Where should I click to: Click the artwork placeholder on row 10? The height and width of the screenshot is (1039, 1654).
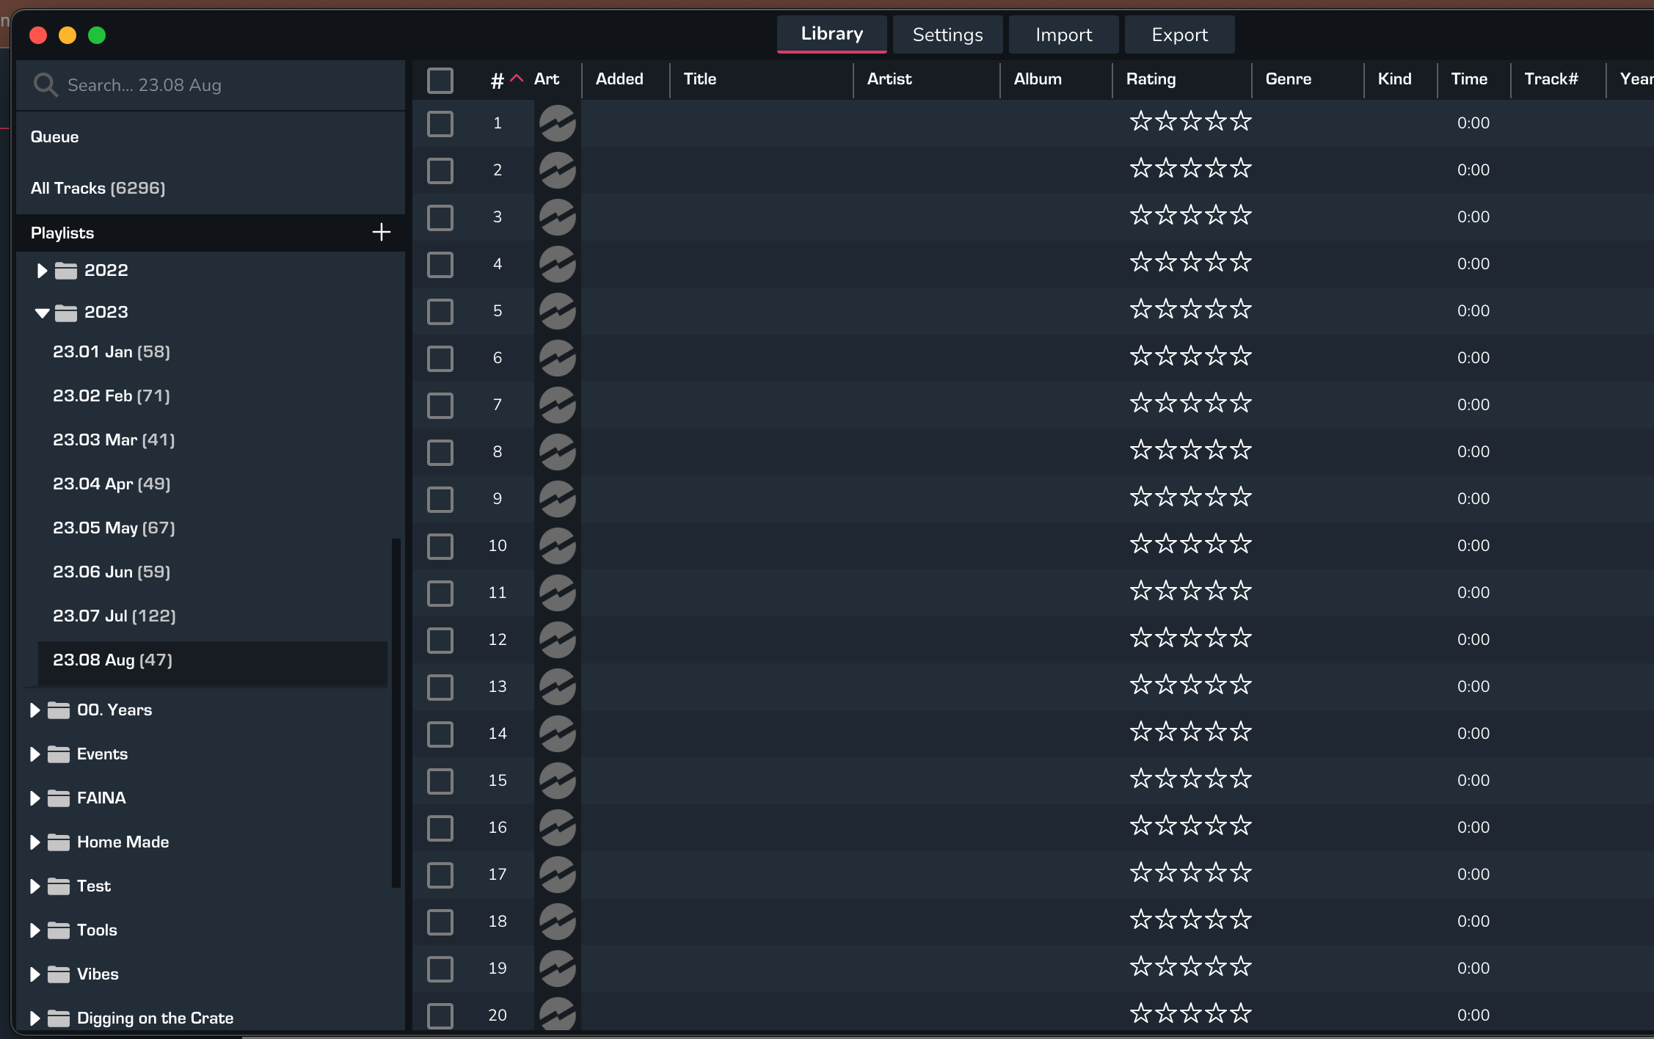(557, 546)
